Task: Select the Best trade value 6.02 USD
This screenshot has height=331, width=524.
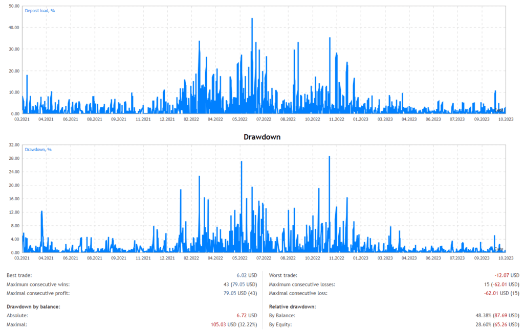Action: [246, 275]
